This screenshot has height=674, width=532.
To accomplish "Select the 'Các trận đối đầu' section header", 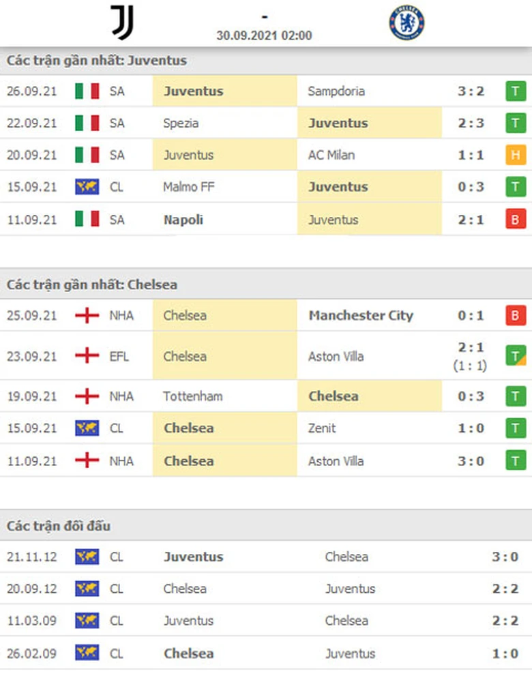I will pos(59,526).
